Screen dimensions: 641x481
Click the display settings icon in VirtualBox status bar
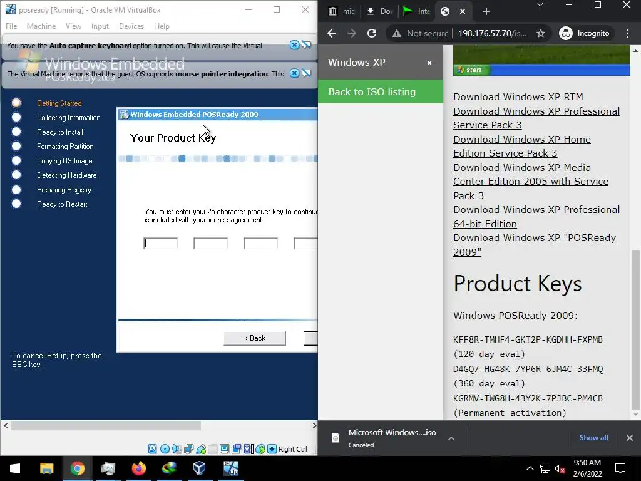[x=225, y=448]
